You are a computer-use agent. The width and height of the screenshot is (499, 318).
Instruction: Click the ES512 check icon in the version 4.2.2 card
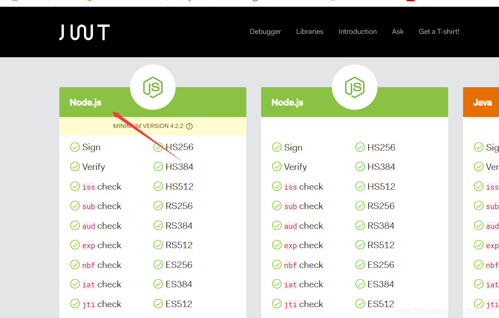tap(158, 304)
